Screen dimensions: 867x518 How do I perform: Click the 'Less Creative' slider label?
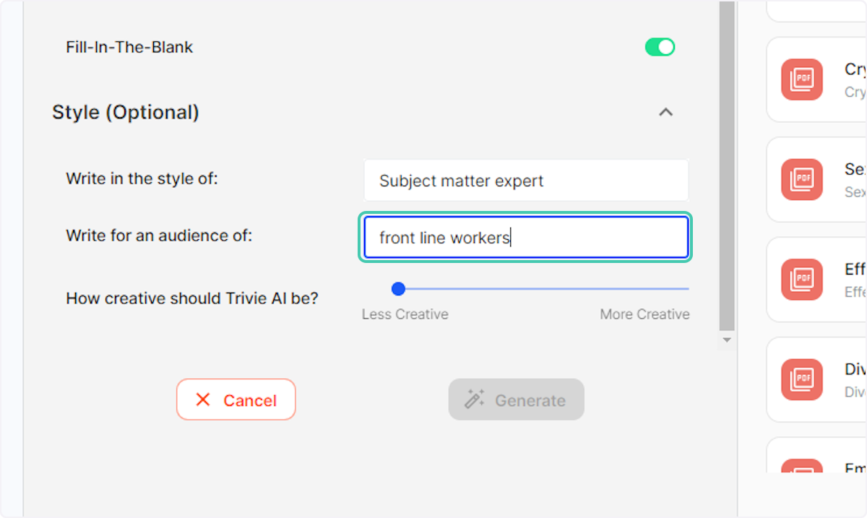pos(405,314)
